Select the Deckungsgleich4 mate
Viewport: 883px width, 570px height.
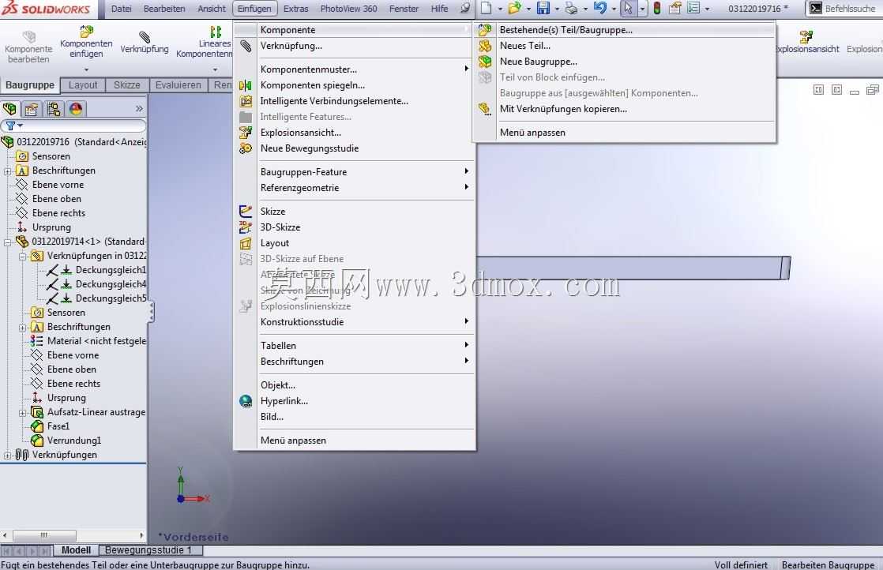pos(111,284)
